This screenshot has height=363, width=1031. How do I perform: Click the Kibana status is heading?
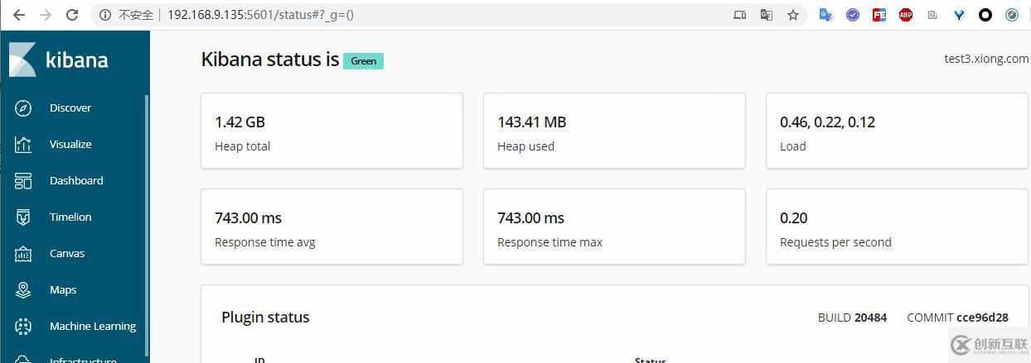(270, 60)
